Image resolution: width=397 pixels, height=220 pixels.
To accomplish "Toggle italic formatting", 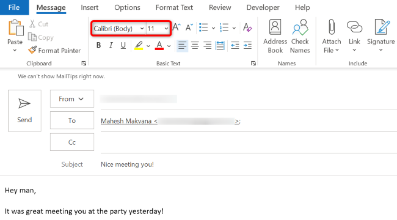I will pos(111,46).
